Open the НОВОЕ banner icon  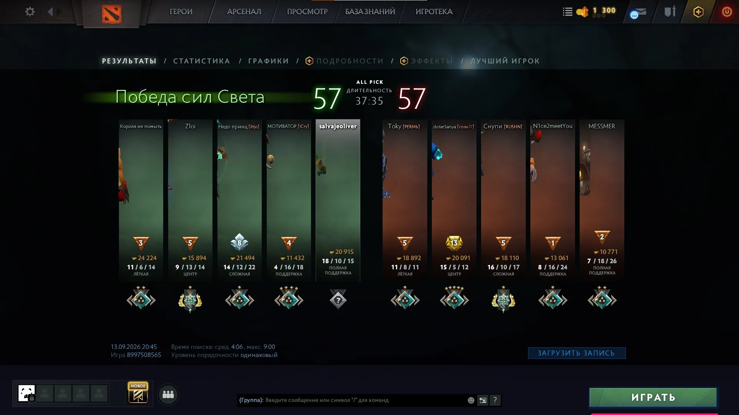pyautogui.click(x=138, y=393)
